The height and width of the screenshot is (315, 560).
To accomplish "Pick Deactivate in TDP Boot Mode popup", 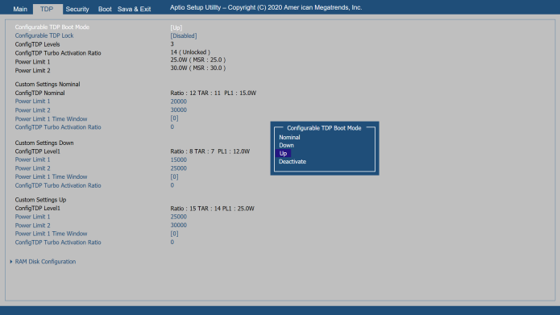I will (292, 161).
